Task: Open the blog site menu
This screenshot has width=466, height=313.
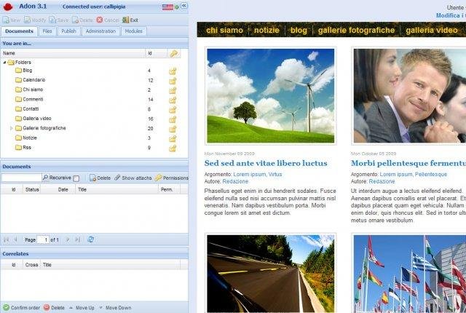Action: 299,30
